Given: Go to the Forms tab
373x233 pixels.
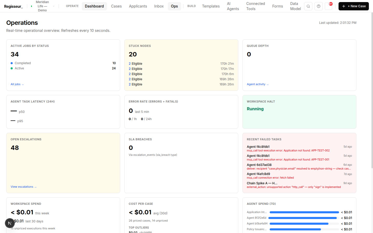Looking at the screenshot, I should pos(277,6).
